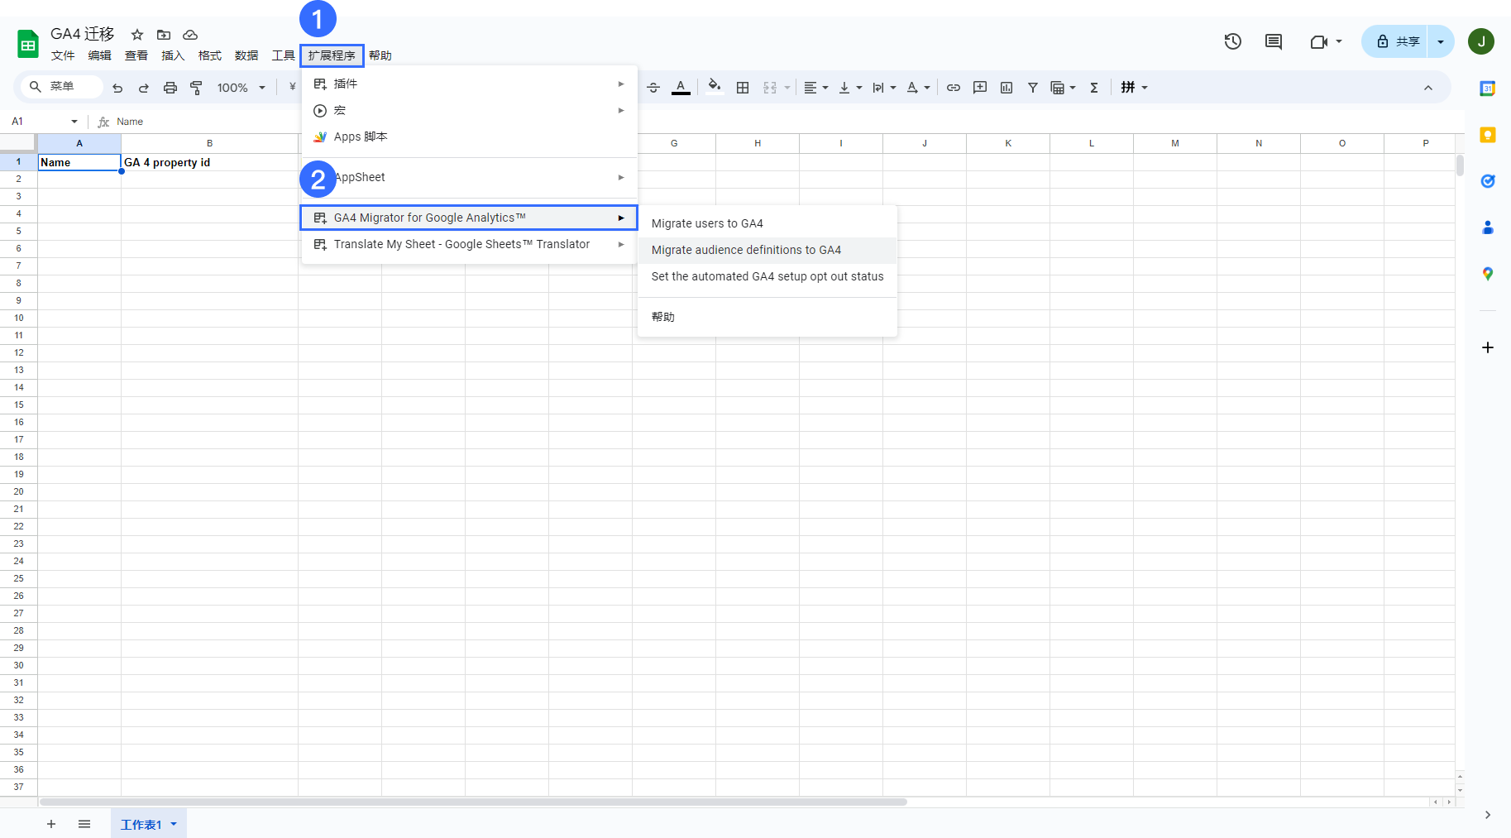Select the paint format tool
Screen dimensions: 1511x838
(196, 88)
